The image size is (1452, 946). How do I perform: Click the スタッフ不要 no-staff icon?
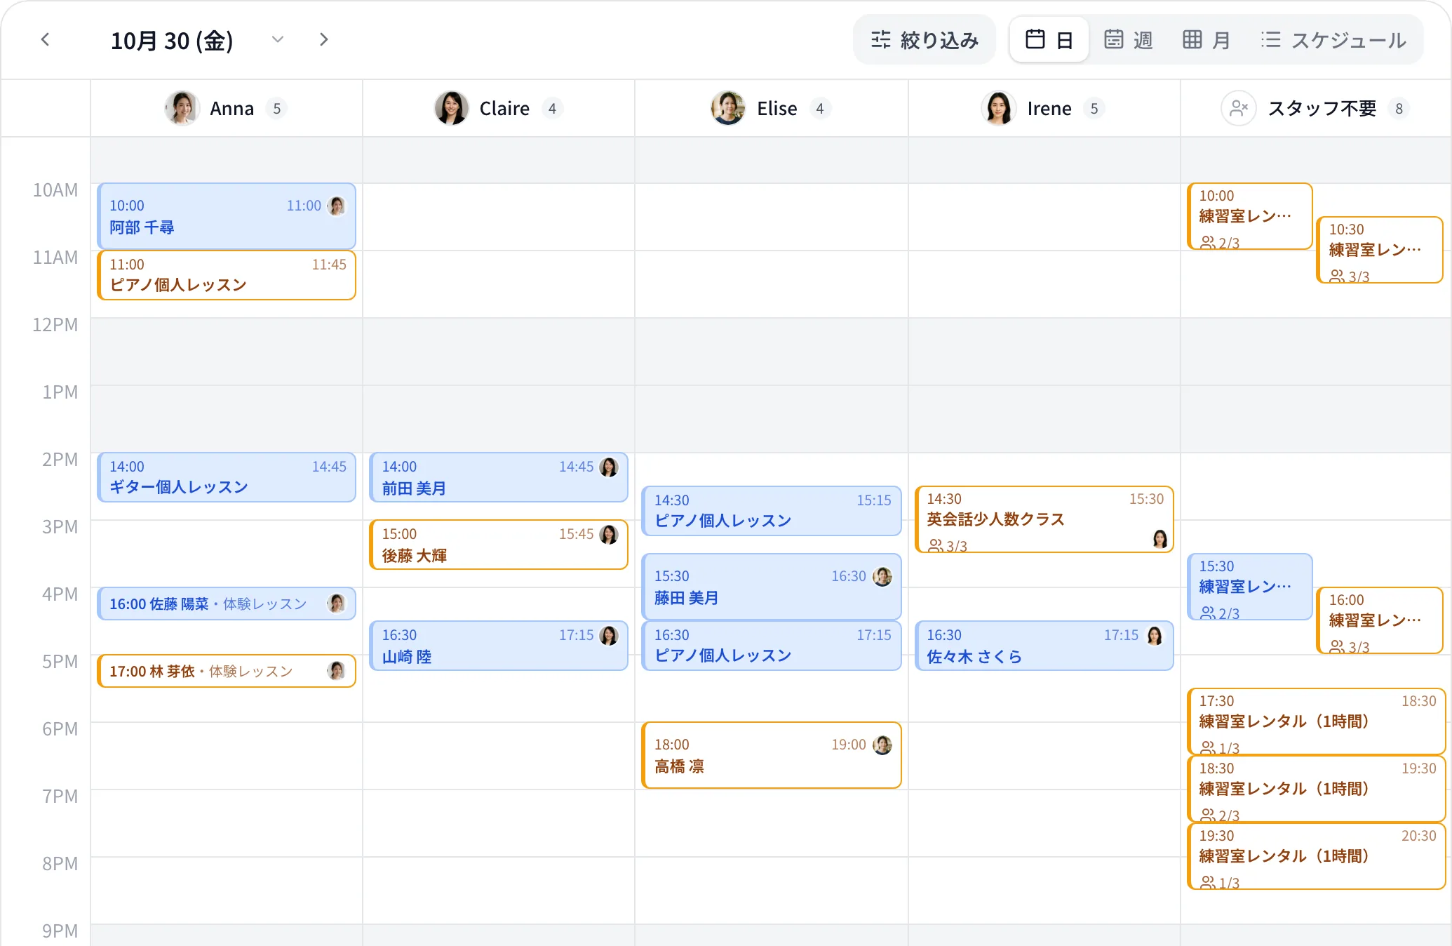click(x=1238, y=108)
